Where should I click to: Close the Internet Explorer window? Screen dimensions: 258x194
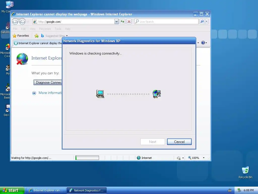pos(207,14)
